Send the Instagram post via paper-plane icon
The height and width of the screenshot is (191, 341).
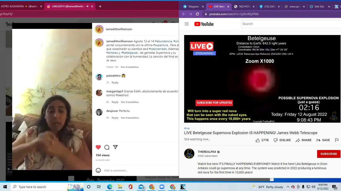[x=115, y=147]
